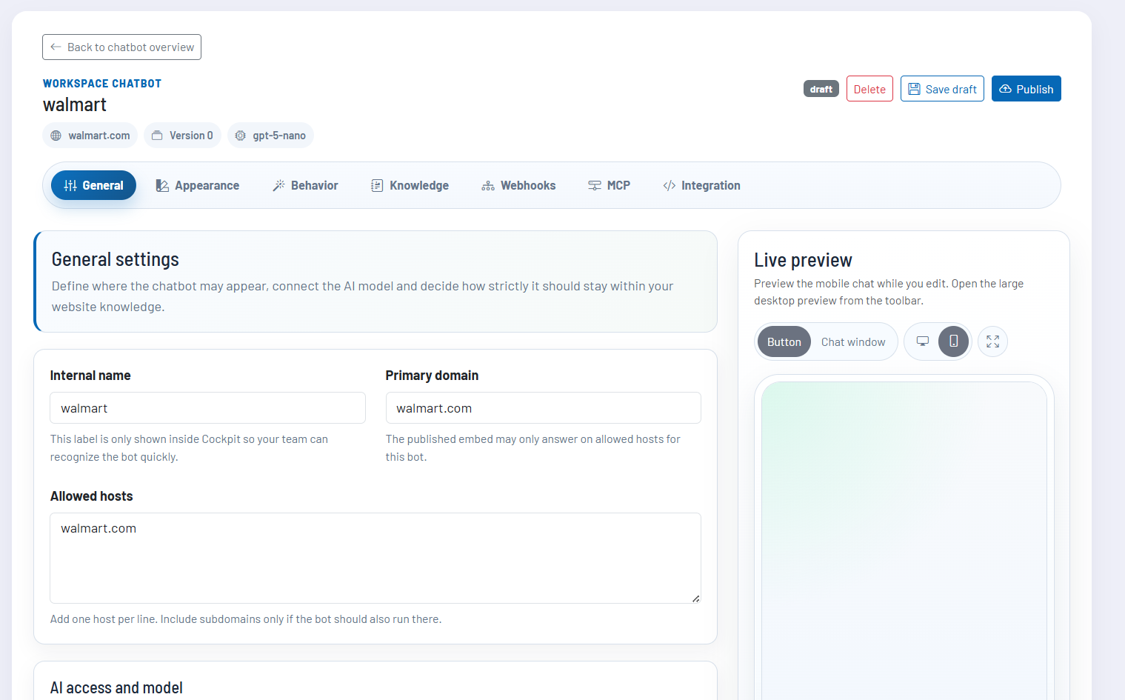Select the Chat window preview mode
This screenshot has height=700, width=1125.
tap(853, 342)
